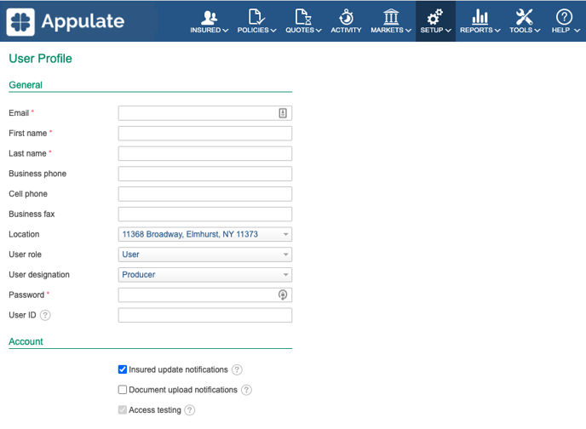Open the INSURED menu label
The image size is (586, 429).
coord(205,31)
